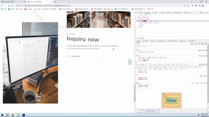Expand the padding shorthand in the html, body rule
209x117 pixels.
click(145, 72)
